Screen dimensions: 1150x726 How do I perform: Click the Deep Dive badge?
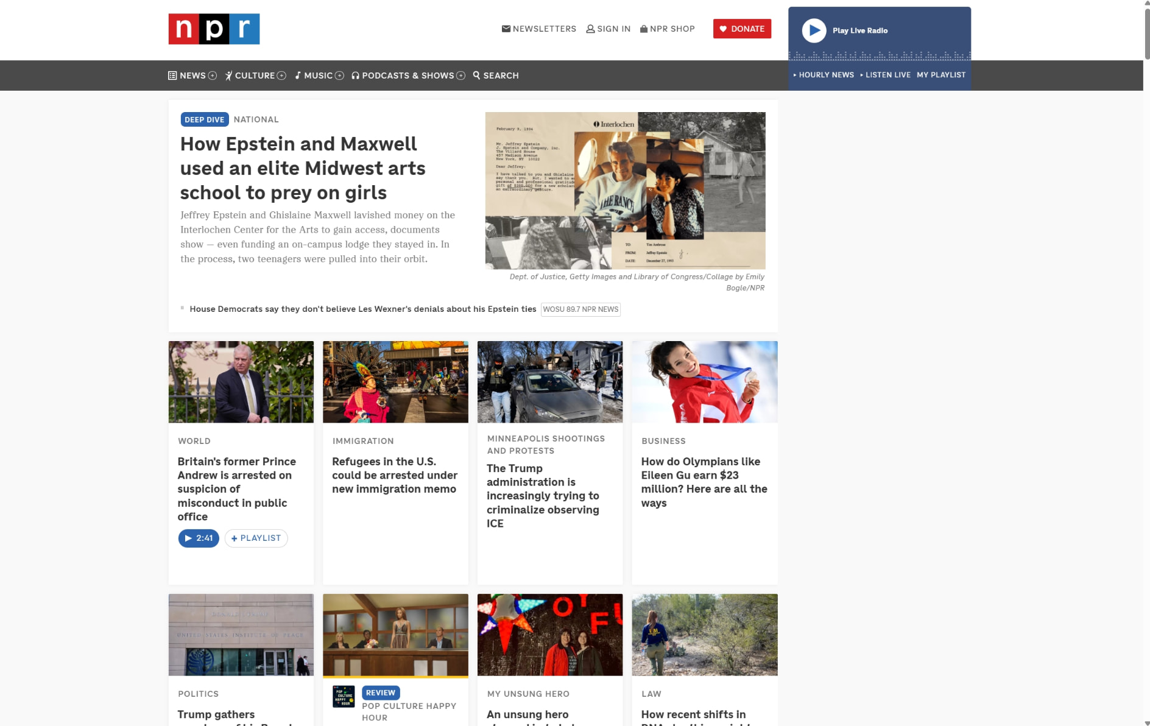204,119
